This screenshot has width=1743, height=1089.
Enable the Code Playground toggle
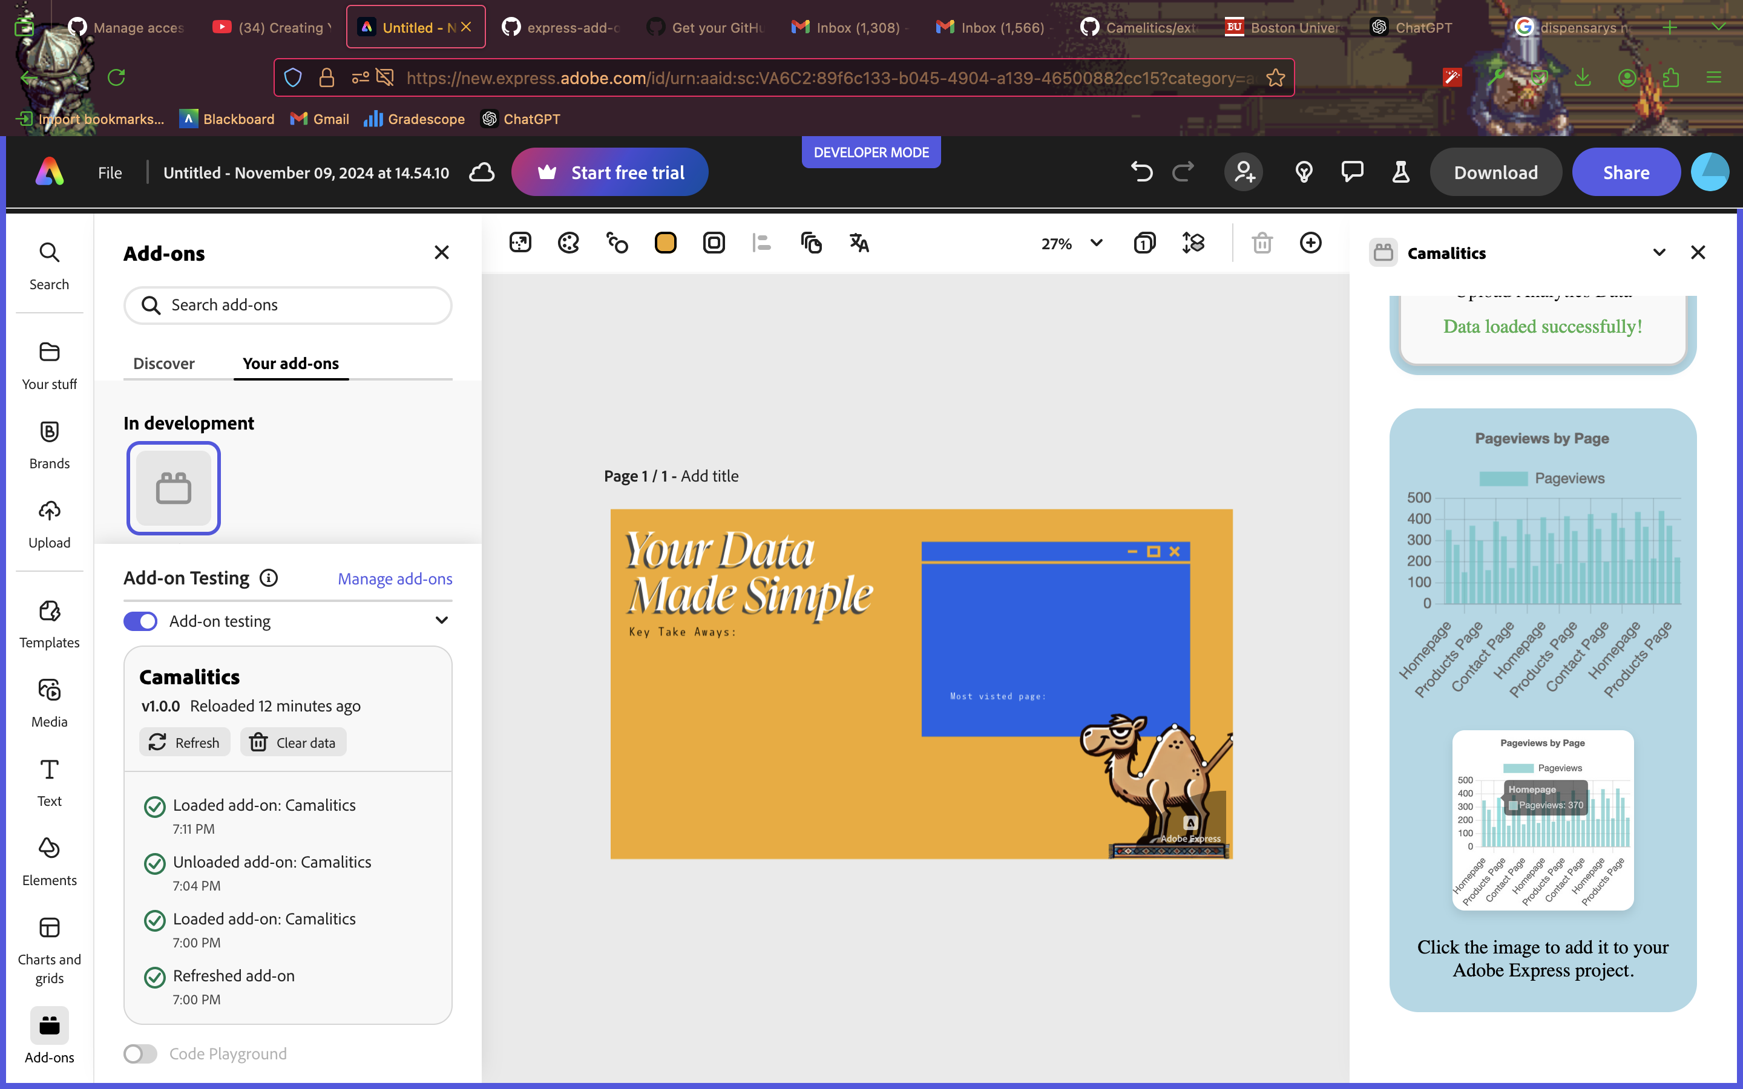coord(140,1054)
